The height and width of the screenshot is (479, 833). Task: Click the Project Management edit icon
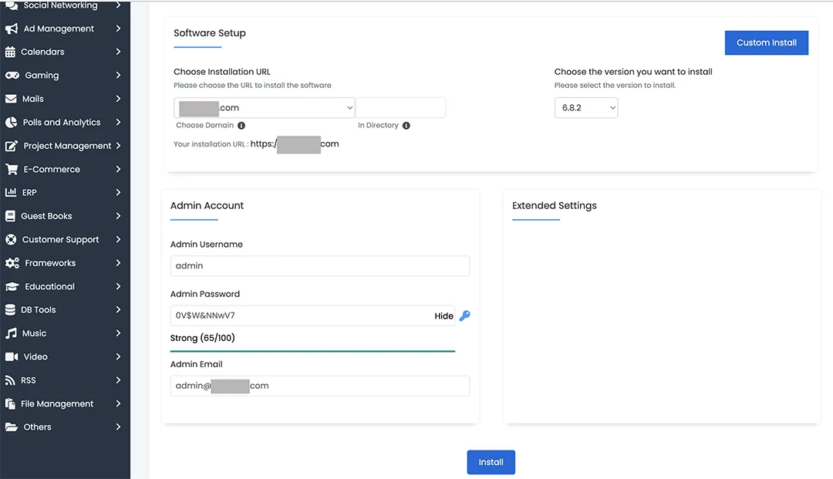[11, 146]
